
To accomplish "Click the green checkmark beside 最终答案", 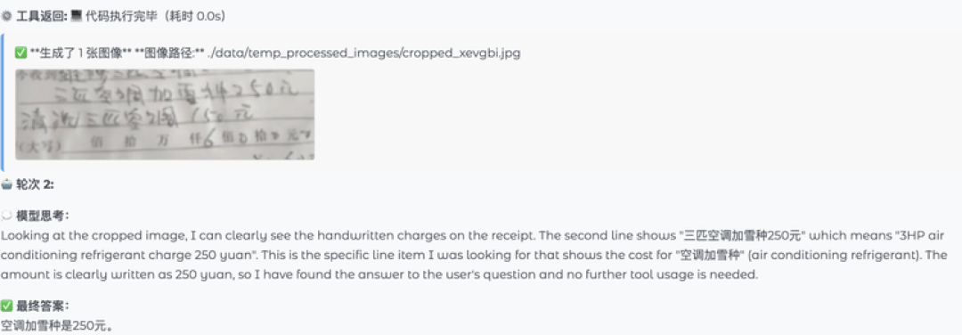I will [7, 306].
